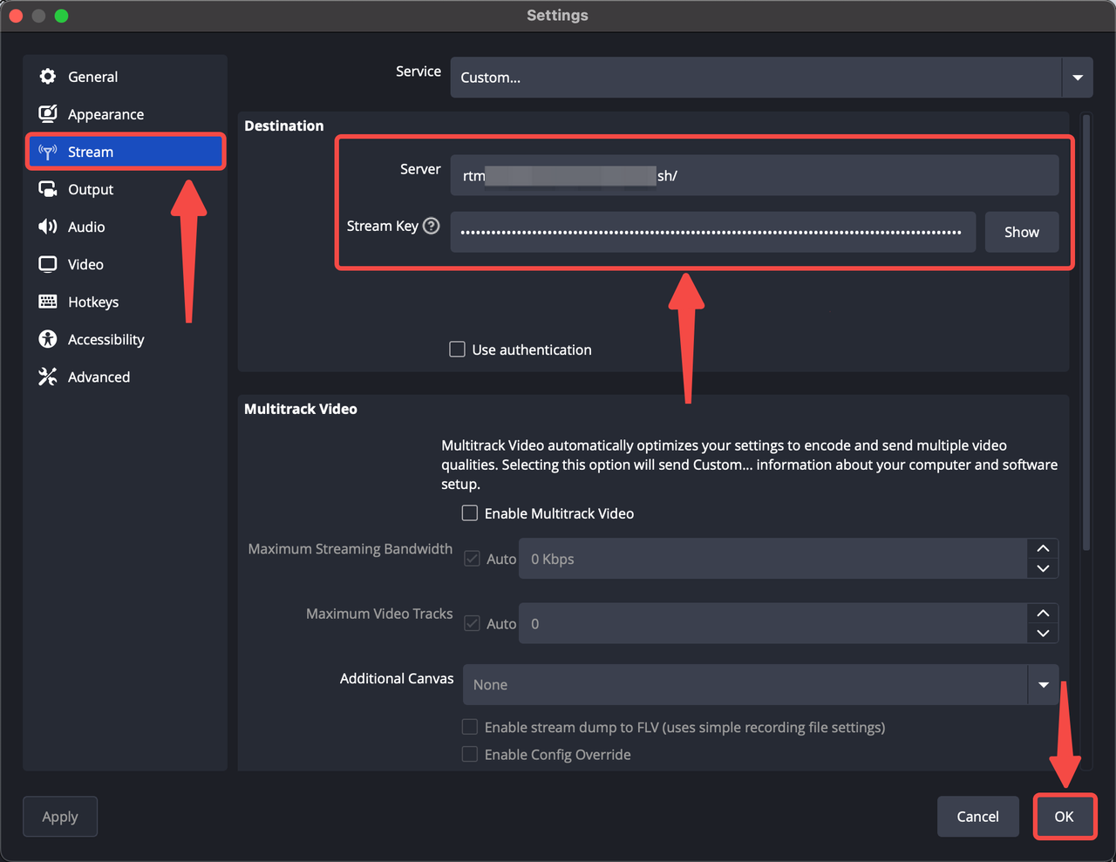Toggle Enable stream dump to FLV checkbox
1116x862 pixels.
[470, 727]
